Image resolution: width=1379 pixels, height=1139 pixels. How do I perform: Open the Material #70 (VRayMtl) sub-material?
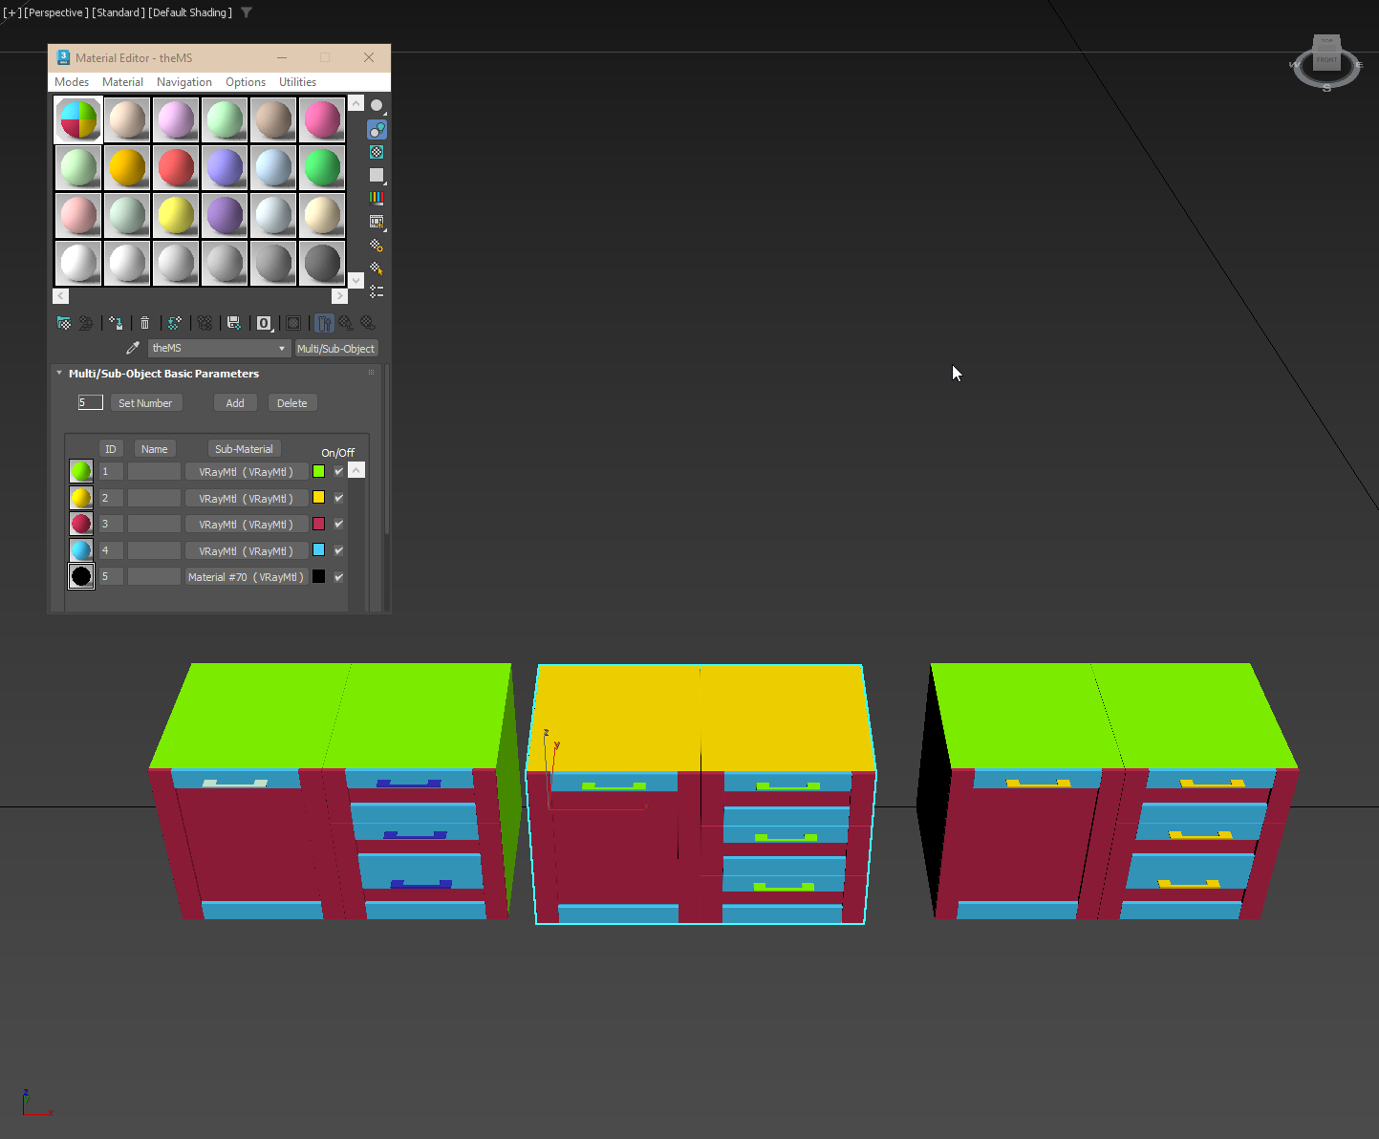click(x=247, y=577)
